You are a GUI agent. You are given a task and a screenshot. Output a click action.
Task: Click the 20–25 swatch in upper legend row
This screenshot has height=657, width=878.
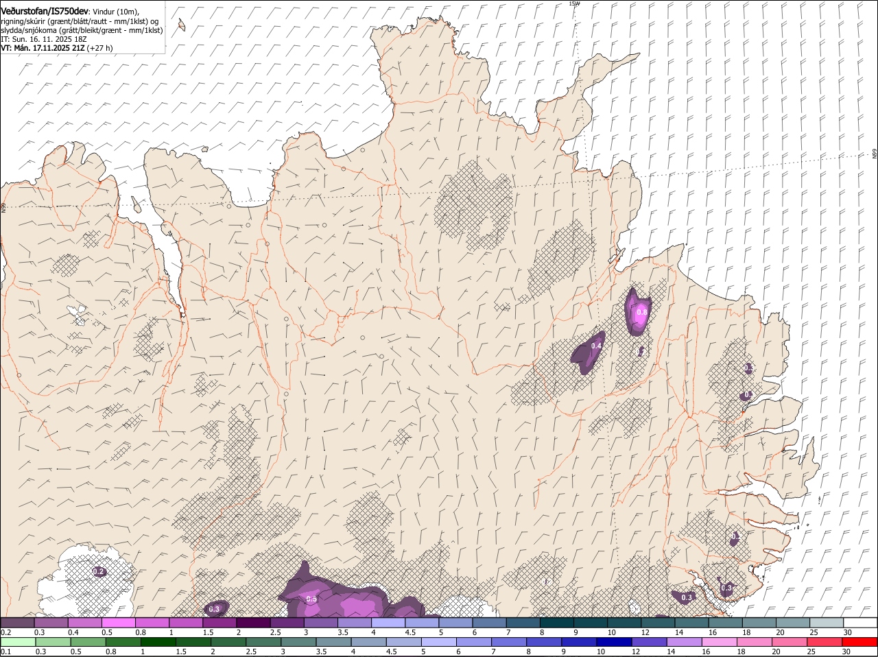[x=792, y=623]
